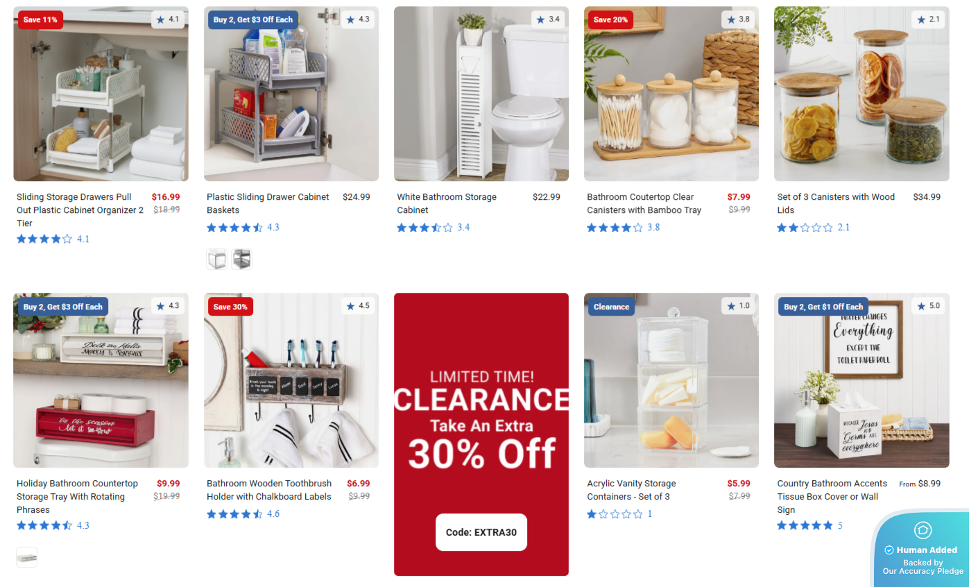Open Set of 3 Canisters with Wood Lids
969x587 pixels.
pyautogui.click(x=836, y=203)
